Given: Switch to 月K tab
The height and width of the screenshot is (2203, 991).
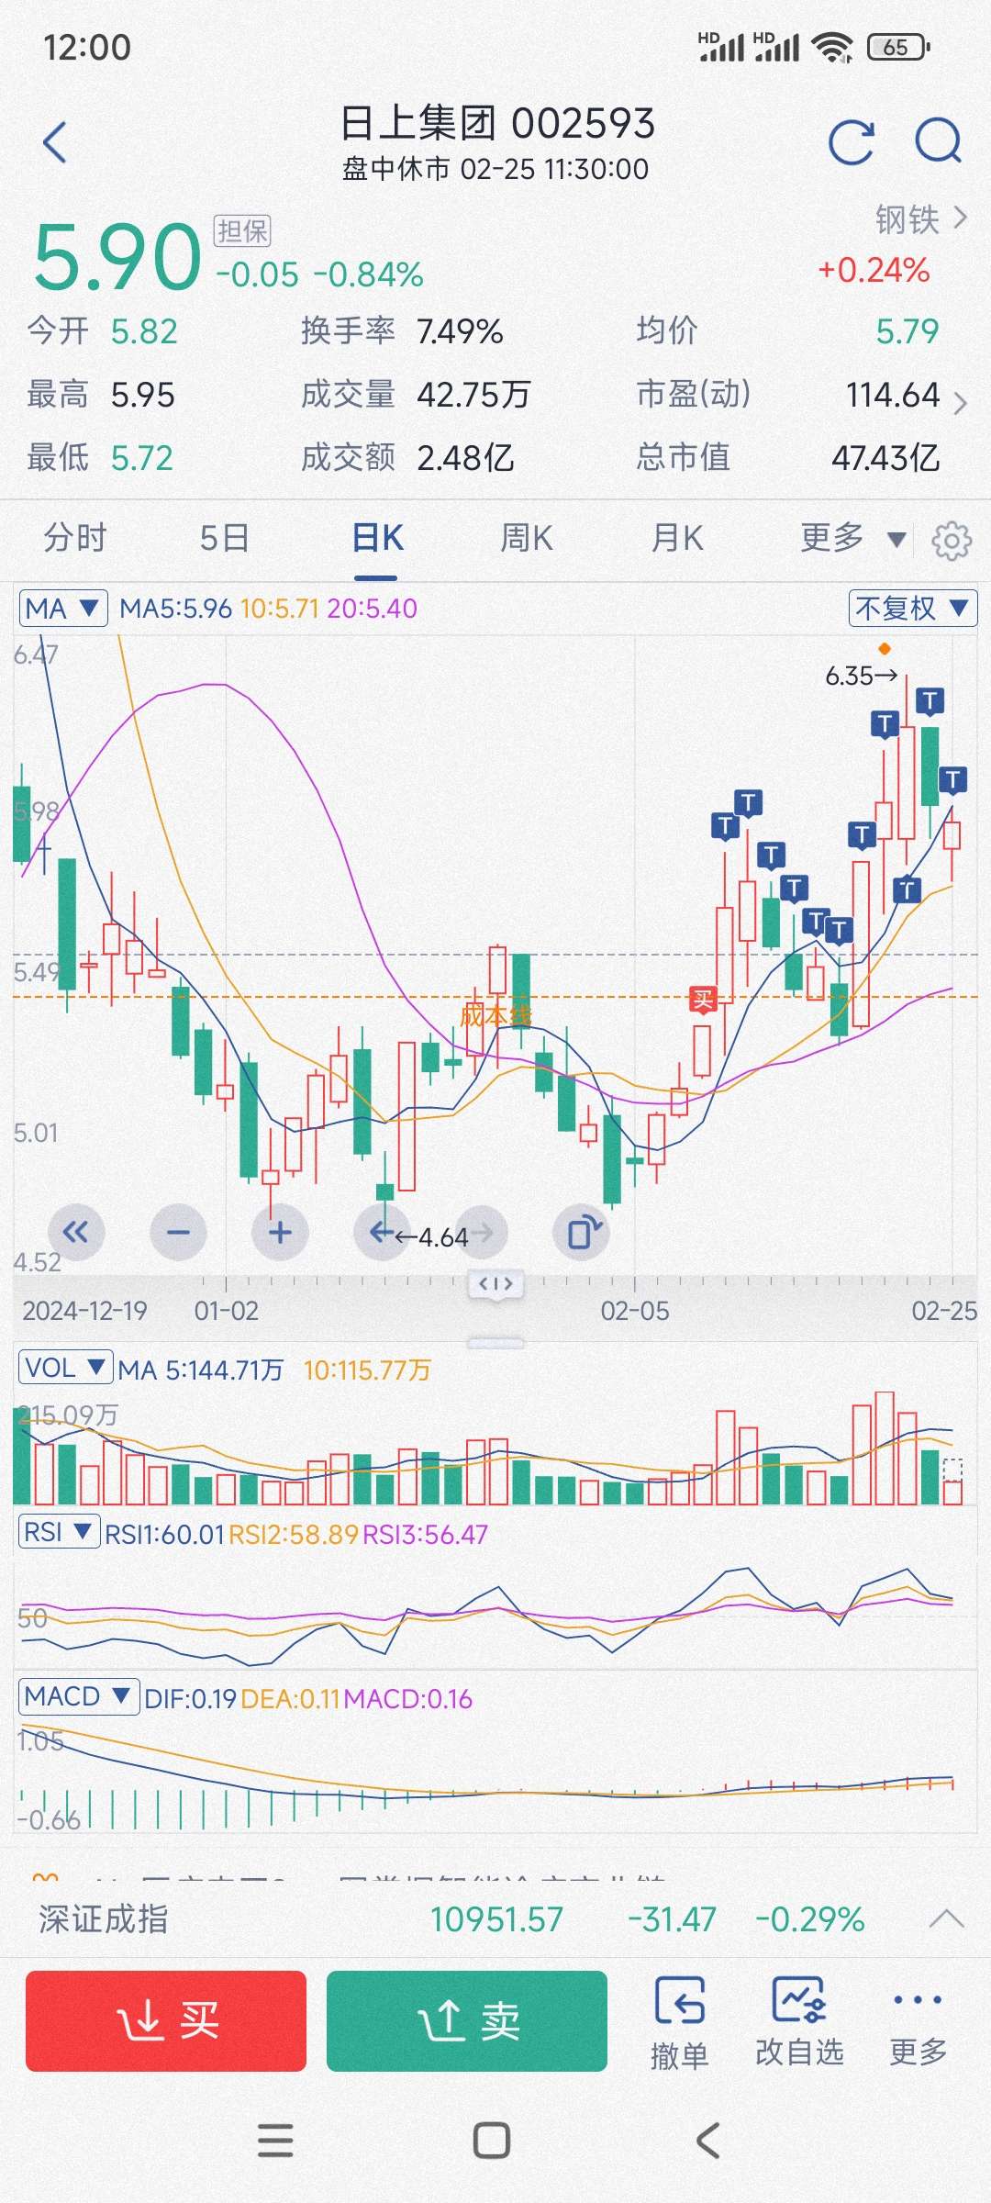Looking at the screenshot, I should 677,538.
